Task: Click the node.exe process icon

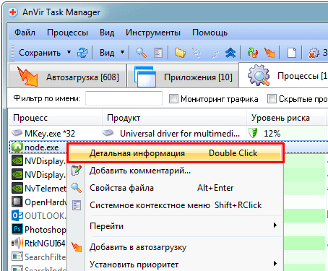Action: pos(17,147)
